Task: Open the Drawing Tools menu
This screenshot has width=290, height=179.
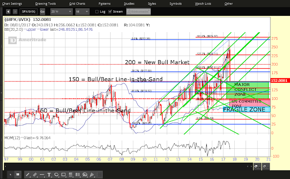Action: 45,4
